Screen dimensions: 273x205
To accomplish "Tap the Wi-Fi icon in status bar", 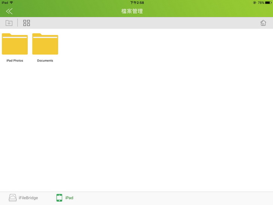I will (x=12, y=2).
